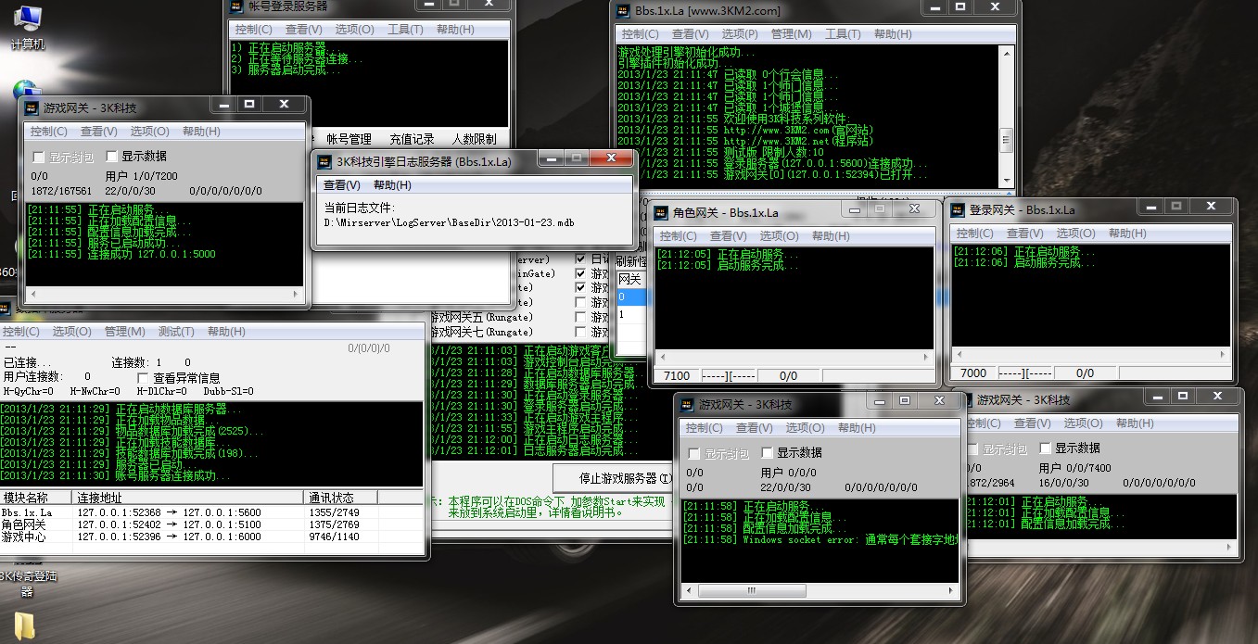
Task: Click log line 连接成功 127.0.0.1:5000
Action: point(121,254)
